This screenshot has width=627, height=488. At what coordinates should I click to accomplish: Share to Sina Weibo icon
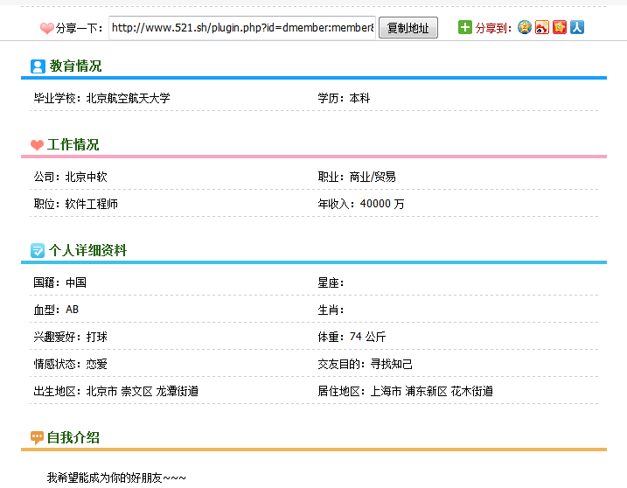pyautogui.click(x=542, y=27)
